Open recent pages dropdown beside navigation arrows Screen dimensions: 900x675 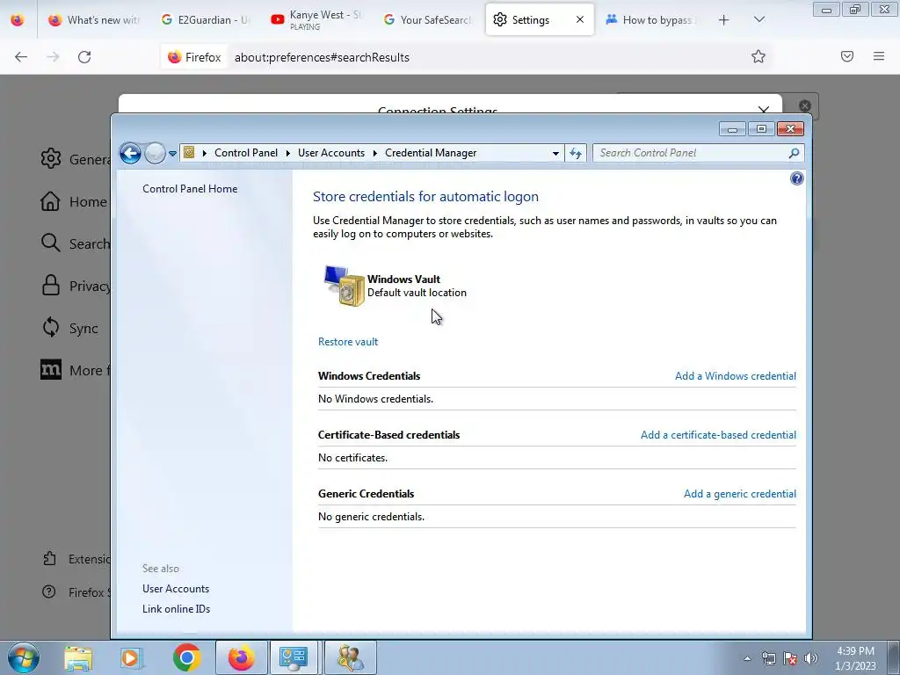pos(172,154)
